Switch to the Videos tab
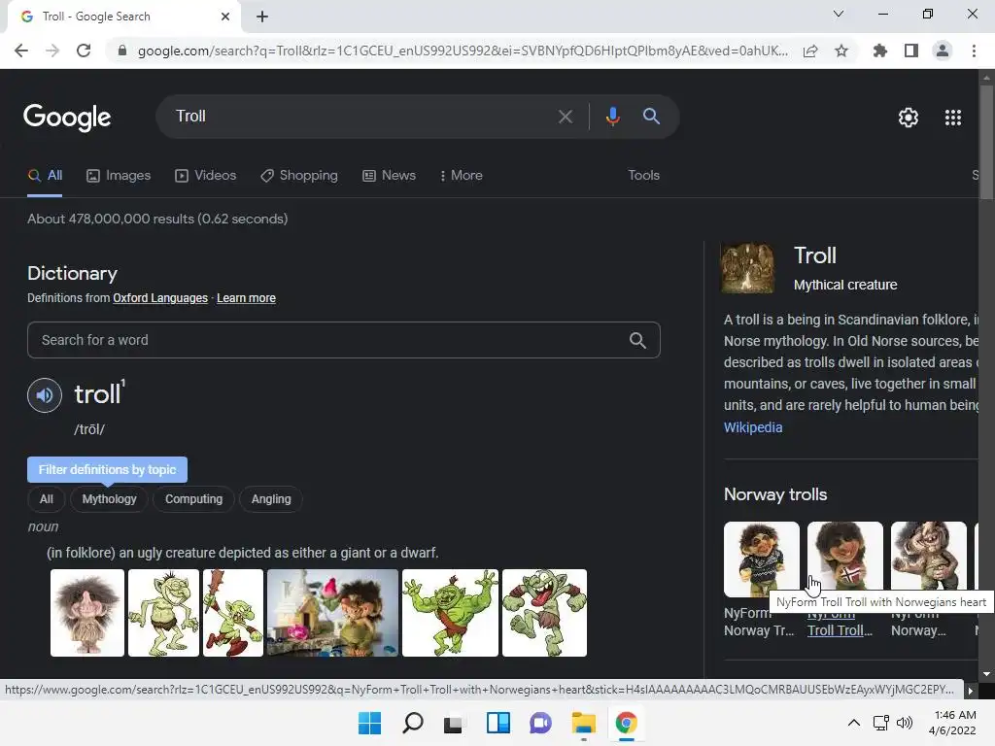Screen dimensions: 995x746 click(x=206, y=176)
